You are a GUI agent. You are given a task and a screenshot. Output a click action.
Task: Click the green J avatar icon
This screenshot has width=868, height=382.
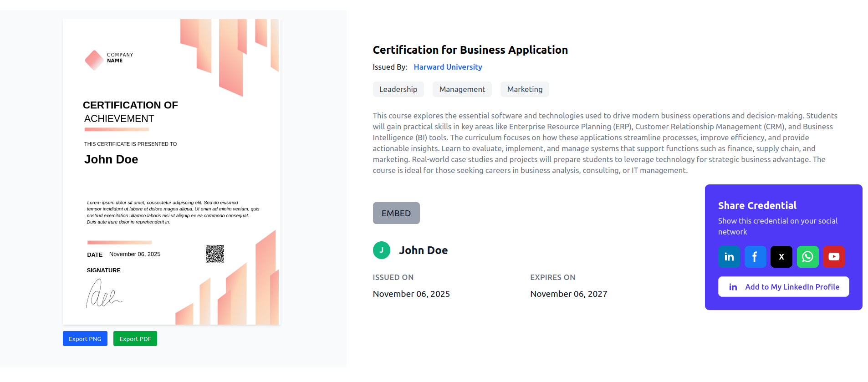tap(382, 250)
